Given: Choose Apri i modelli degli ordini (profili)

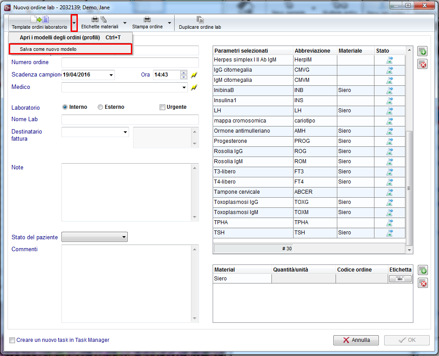Looking at the screenshot, I should pyautogui.click(x=70, y=38).
